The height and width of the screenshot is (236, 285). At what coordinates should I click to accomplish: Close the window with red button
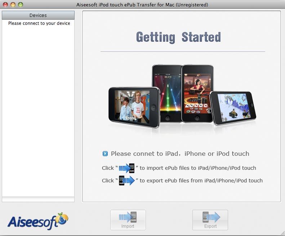coord(5,5)
